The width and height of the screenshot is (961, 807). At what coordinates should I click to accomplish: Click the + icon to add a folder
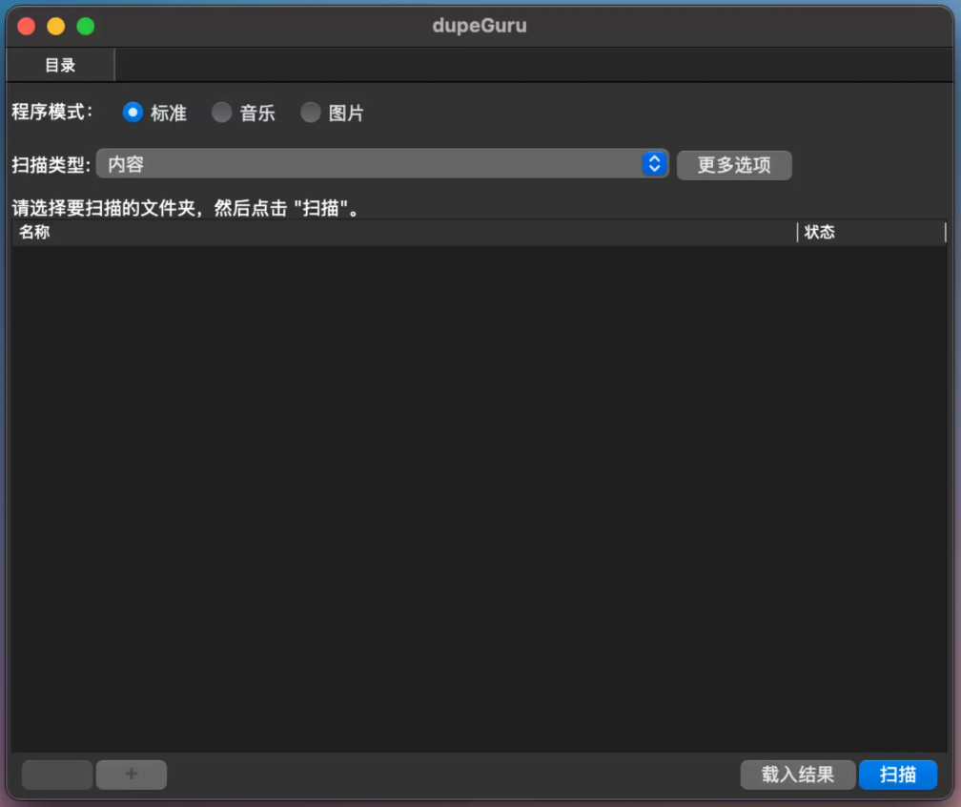point(131,775)
